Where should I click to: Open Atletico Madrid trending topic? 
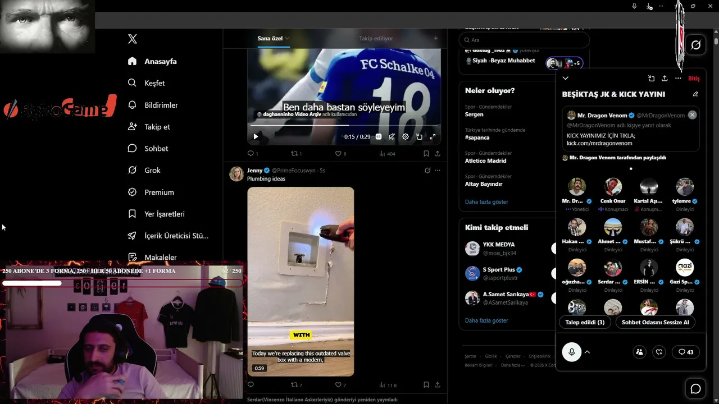[485, 160]
